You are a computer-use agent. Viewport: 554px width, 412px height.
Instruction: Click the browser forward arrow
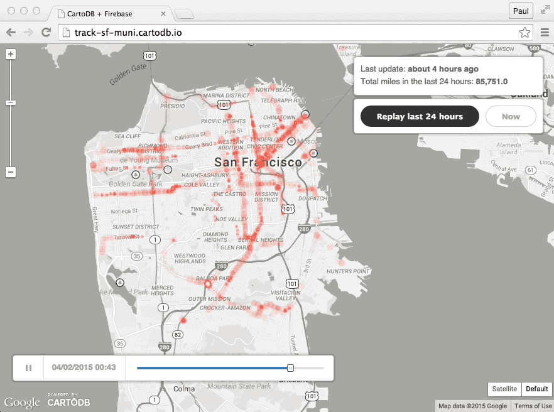[28, 33]
